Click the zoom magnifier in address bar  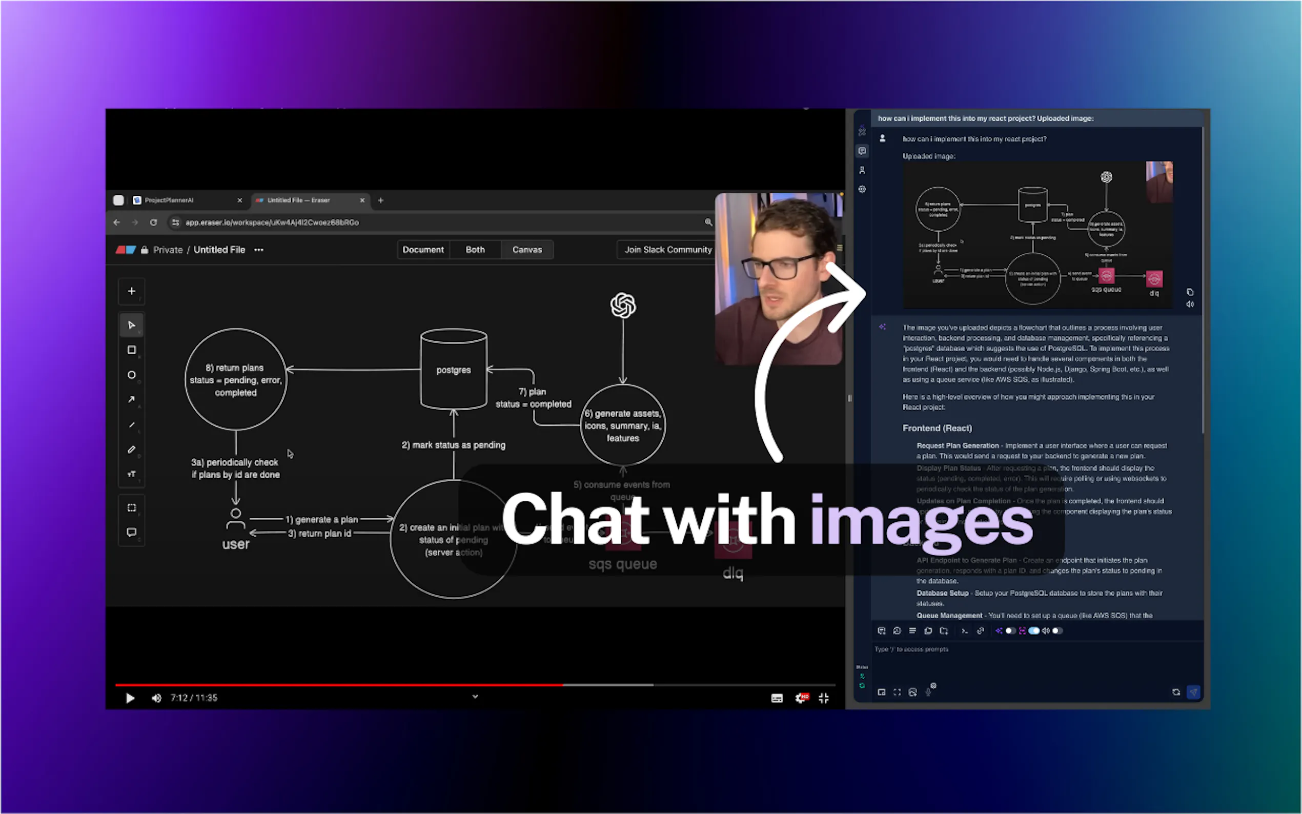tap(708, 222)
